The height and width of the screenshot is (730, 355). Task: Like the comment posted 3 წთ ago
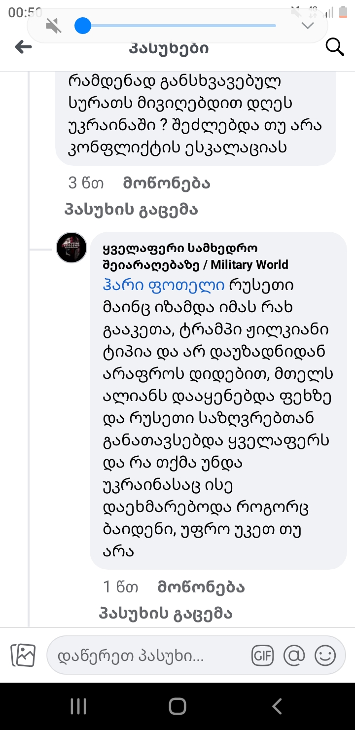tap(166, 183)
